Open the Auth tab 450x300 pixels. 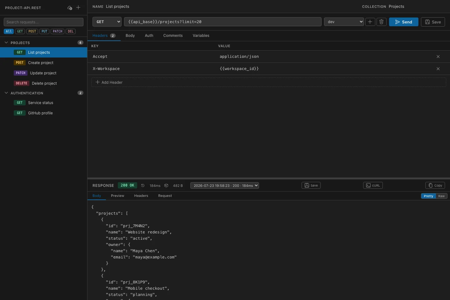coord(149,36)
